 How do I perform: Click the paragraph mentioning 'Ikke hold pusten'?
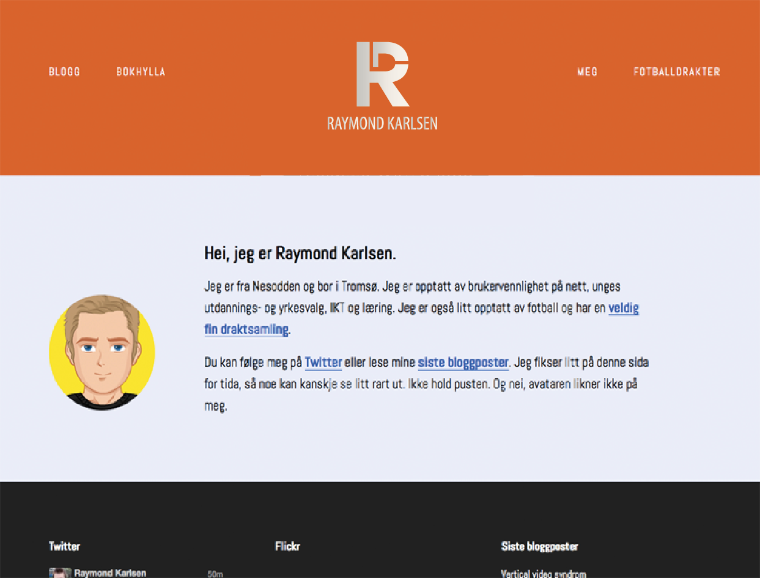[x=422, y=384]
